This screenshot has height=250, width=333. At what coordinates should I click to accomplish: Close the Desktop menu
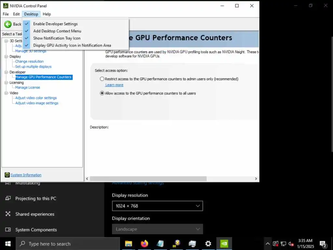click(x=31, y=14)
